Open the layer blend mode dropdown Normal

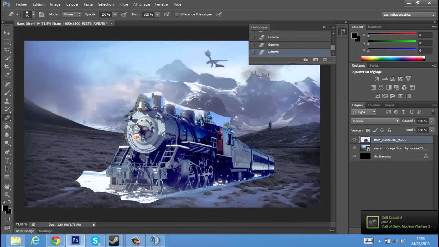(x=375, y=121)
